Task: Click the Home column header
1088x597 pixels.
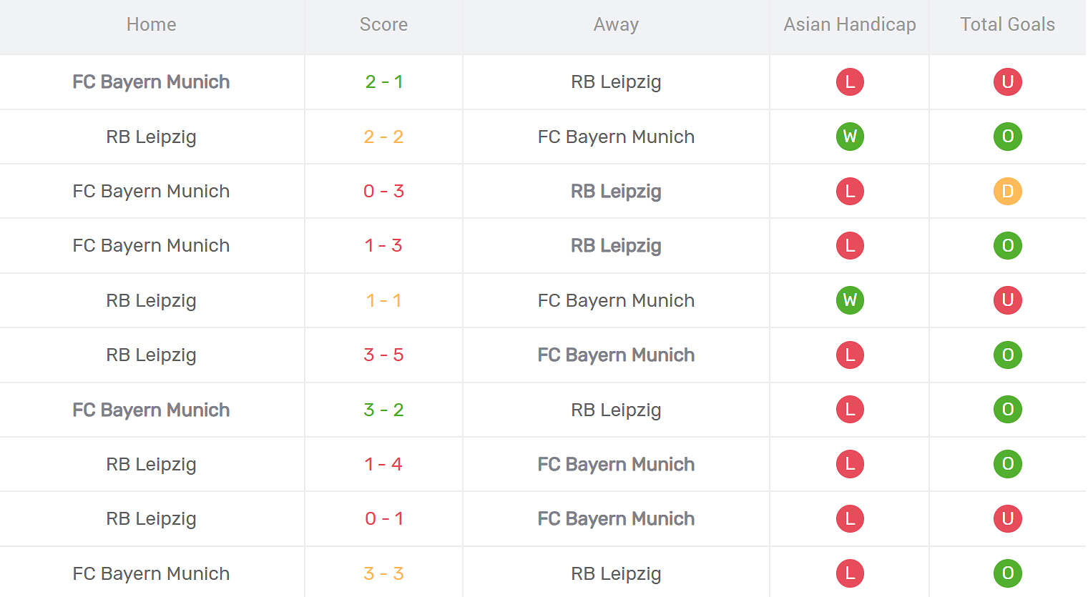Action: pyautogui.click(x=151, y=24)
